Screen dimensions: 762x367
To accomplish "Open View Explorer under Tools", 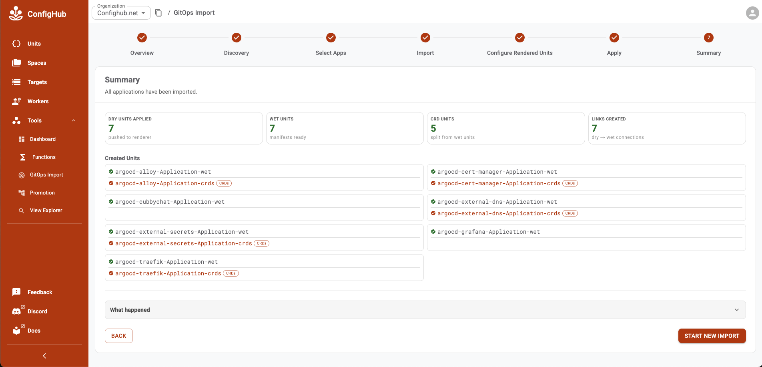I will pyautogui.click(x=46, y=211).
